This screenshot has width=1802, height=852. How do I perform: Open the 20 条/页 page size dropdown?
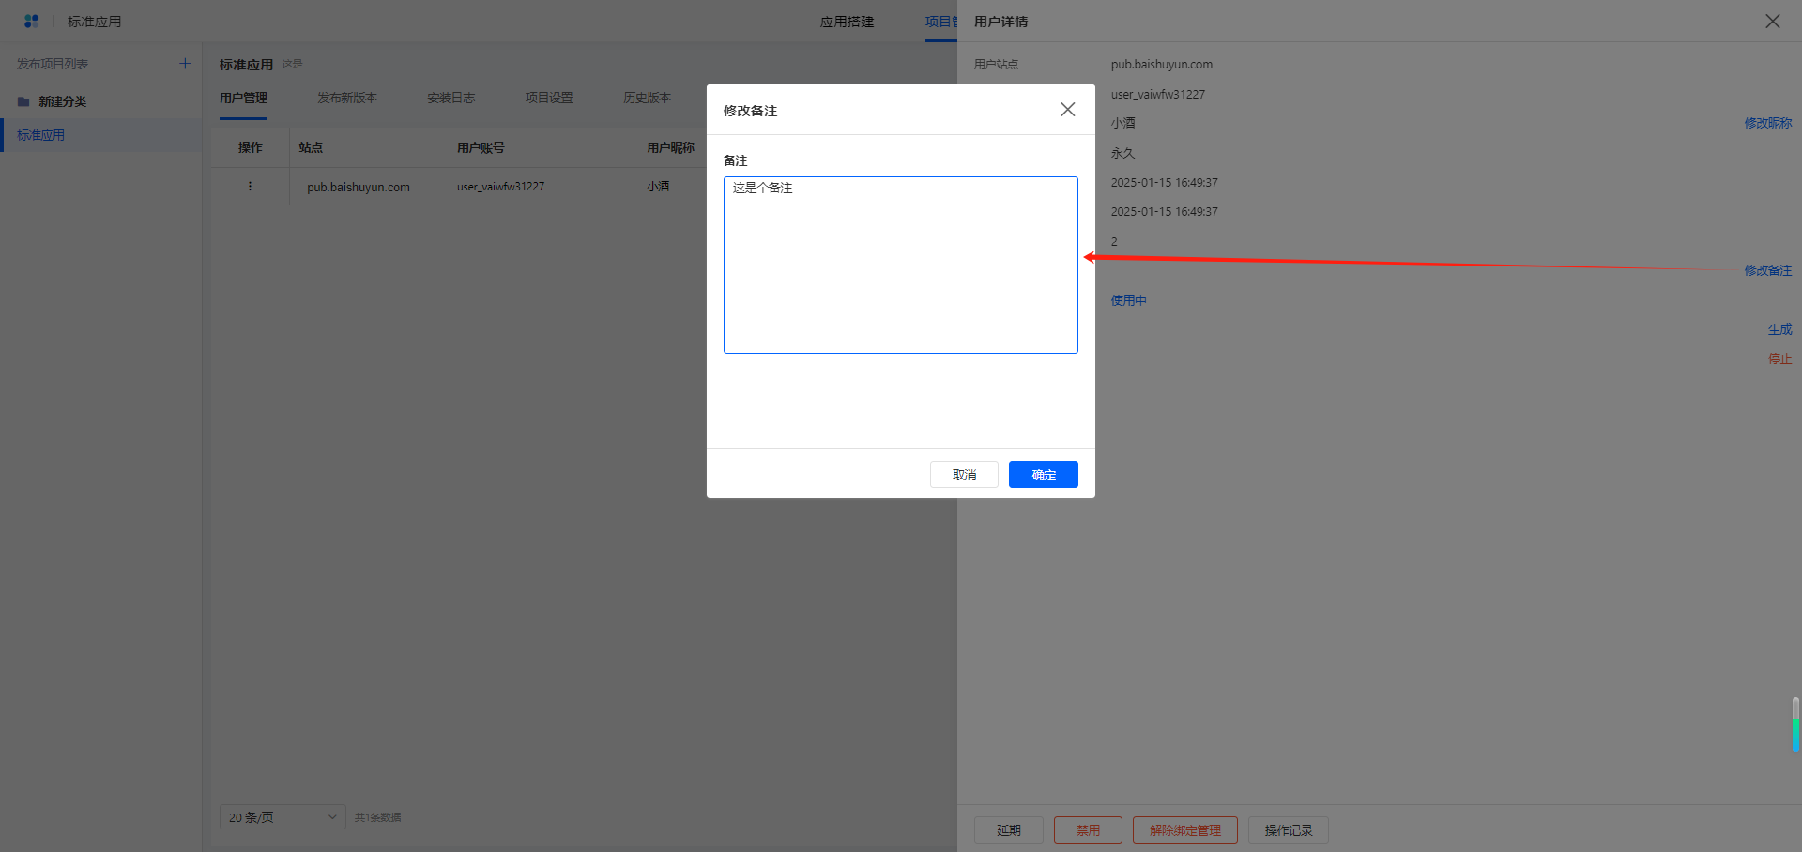tap(282, 817)
